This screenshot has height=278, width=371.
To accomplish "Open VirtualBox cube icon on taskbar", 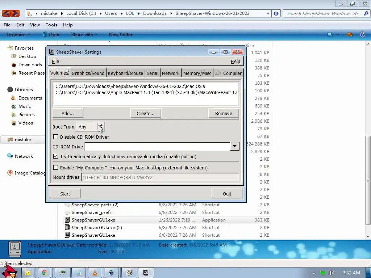I will pyautogui.click(x=111, y=273).
